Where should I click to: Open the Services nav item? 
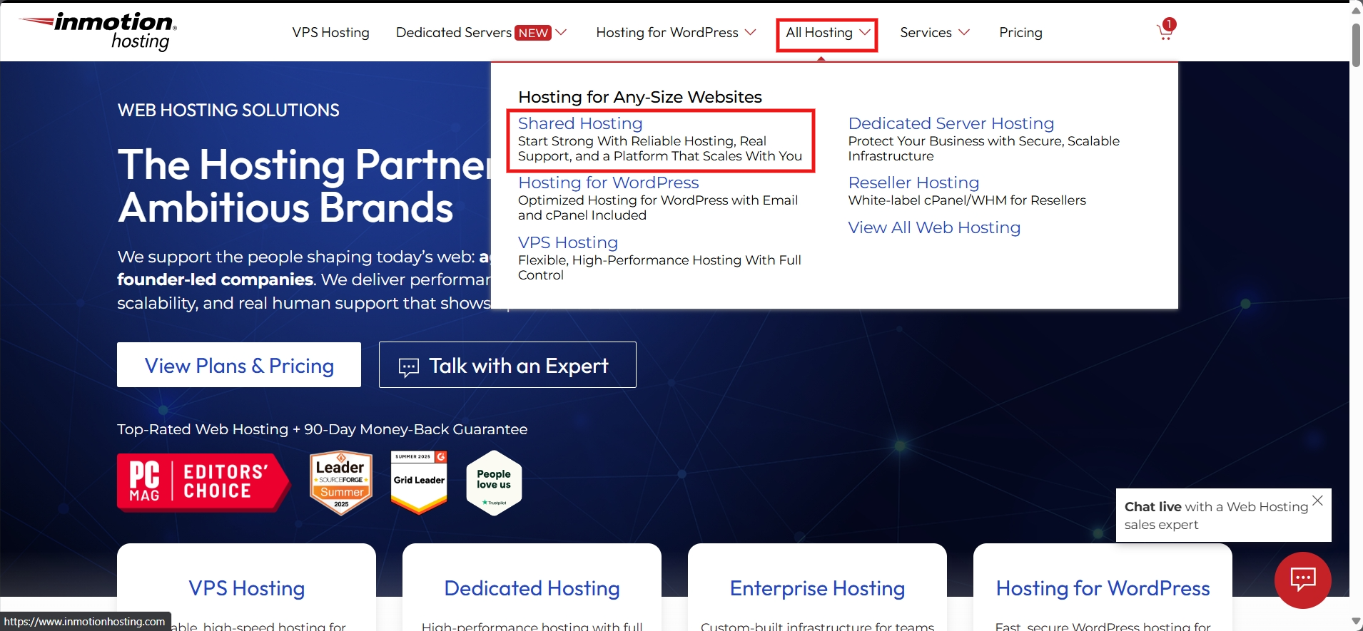tap(926, 32)
